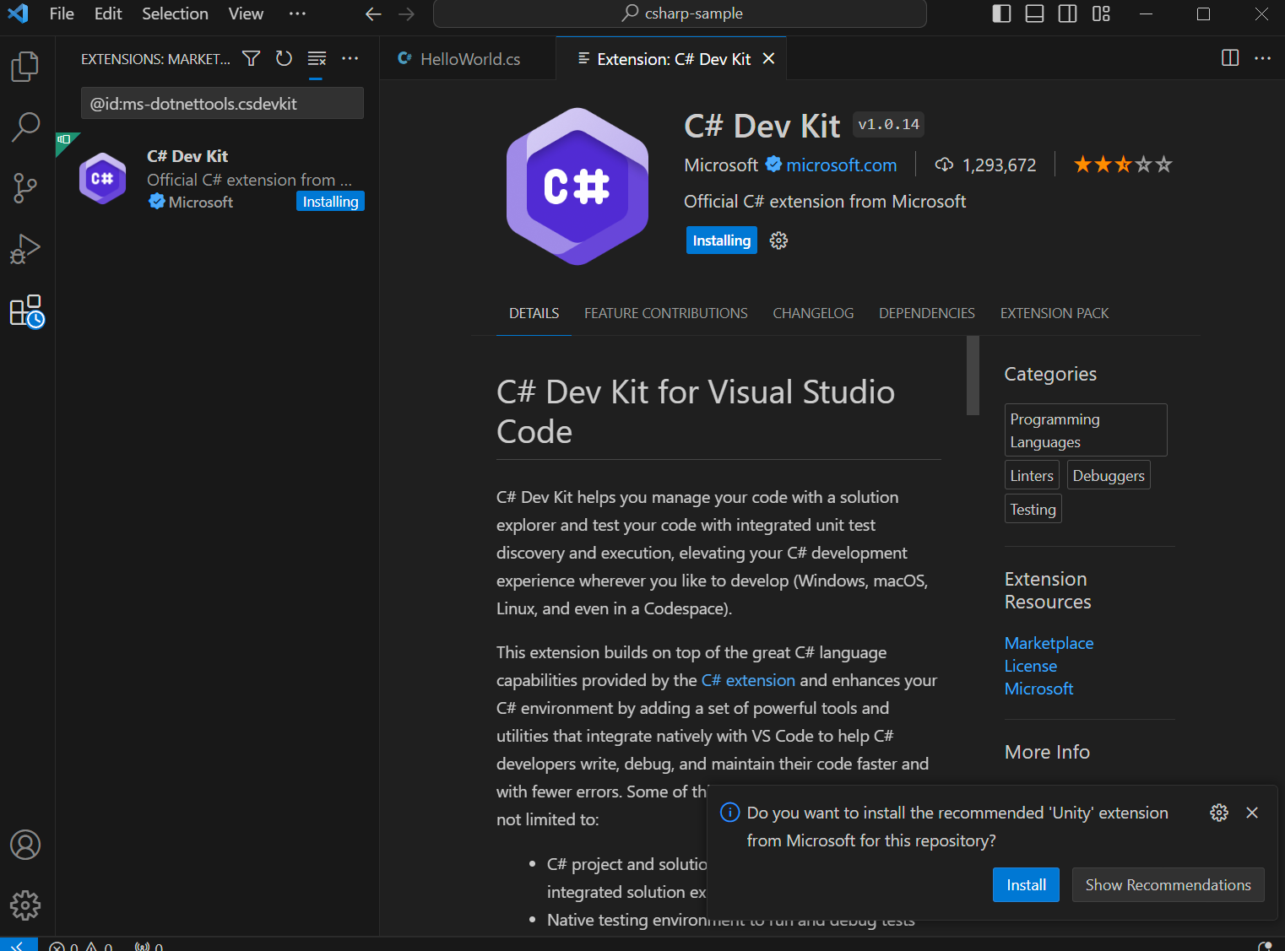The width and height of the screenshot is (1285, 951).
Task: Open notification settings gear in Unity prompt
Action: (x=1219, y=813)
